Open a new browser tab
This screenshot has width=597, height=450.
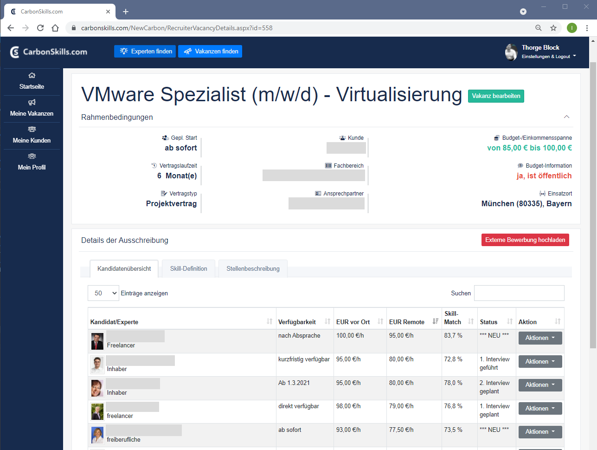tap(126, 12)
